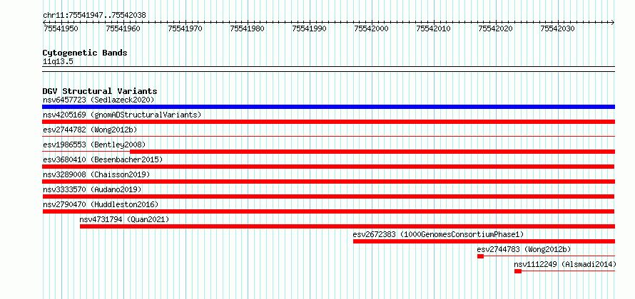The height and width of the screenshot is (299, 635).
Task: Click the red nsv2790470 variant bar
Action: (328, 211)
